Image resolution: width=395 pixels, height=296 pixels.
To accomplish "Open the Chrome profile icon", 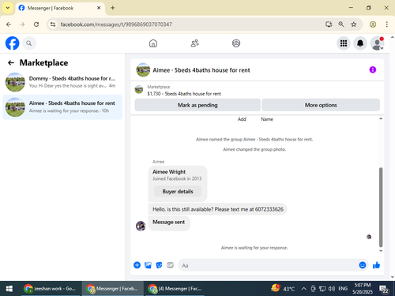I will [x=373, y=24].
